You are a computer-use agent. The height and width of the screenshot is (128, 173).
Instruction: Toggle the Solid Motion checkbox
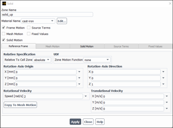pyautogui.click(x=3, y=40)
